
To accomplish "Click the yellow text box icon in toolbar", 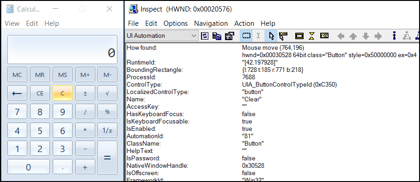I will click(x=324, y=35).
